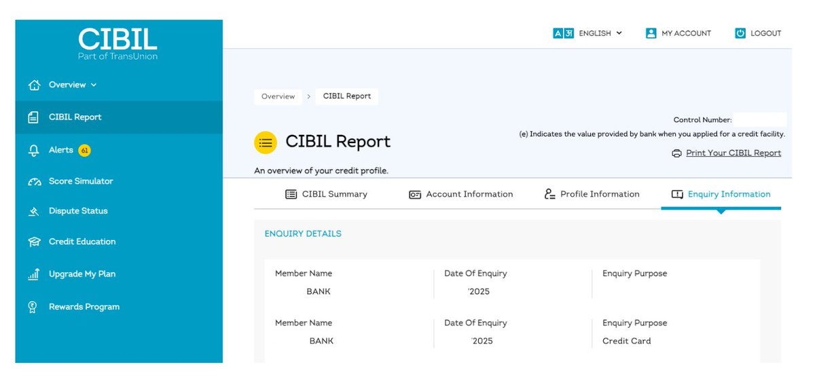815x390 pixels.
Task: Click the Control Number value field
Action: [x=759, y=120]
